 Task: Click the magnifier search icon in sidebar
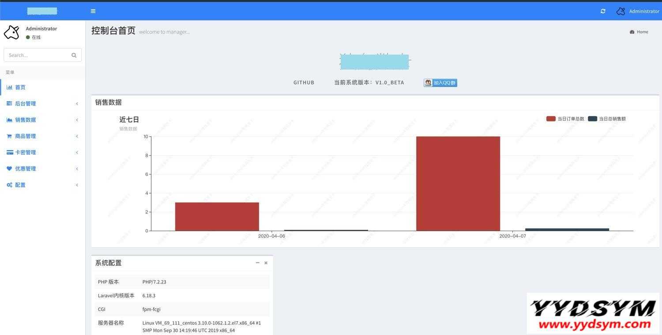coord(74,55)
